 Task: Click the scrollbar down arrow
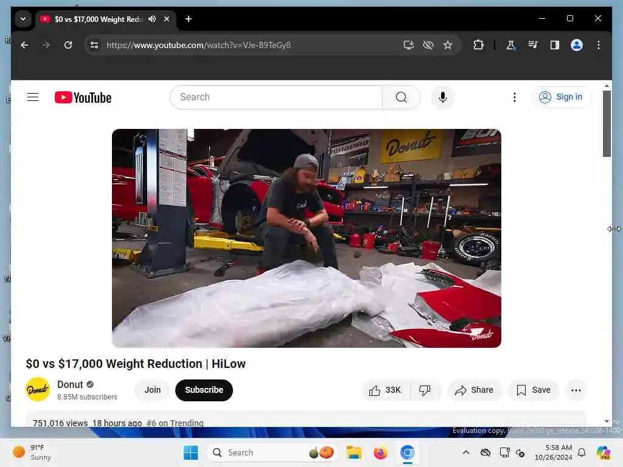point(607,421)
